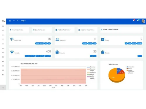Select Total pill on Customers card
The image size is (146, 109).
pos(49,43)
